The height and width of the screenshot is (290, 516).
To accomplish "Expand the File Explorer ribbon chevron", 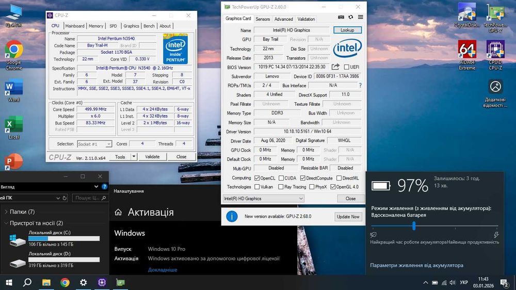I will pyautogui.click(x=96, y=187).
